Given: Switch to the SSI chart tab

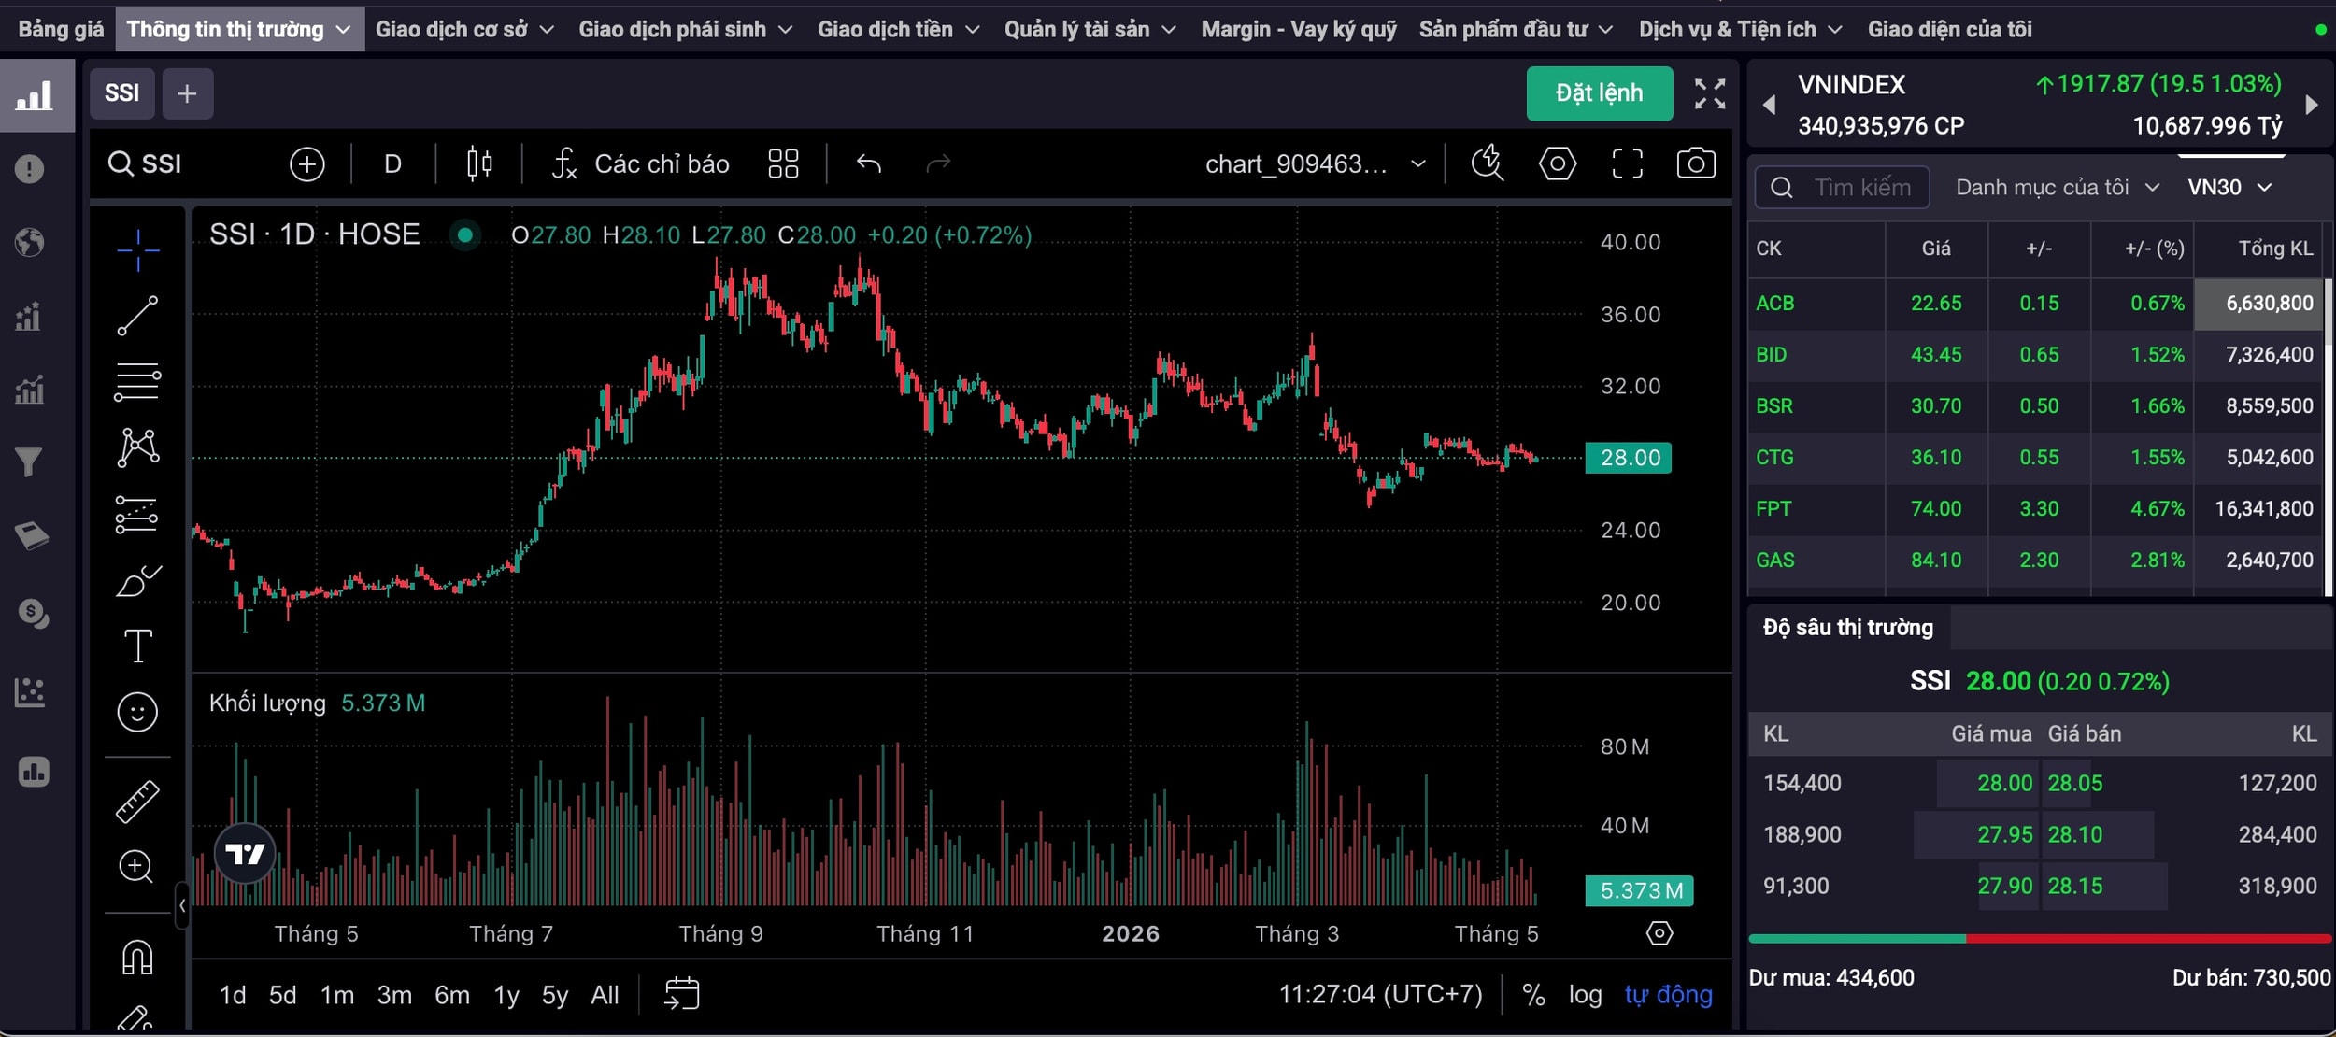Looking at the screenshot, I should point(122,93).
